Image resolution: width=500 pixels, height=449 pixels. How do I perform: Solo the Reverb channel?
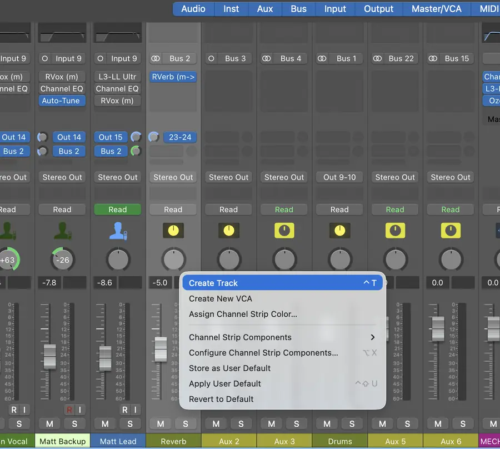[x=185, y=424]
